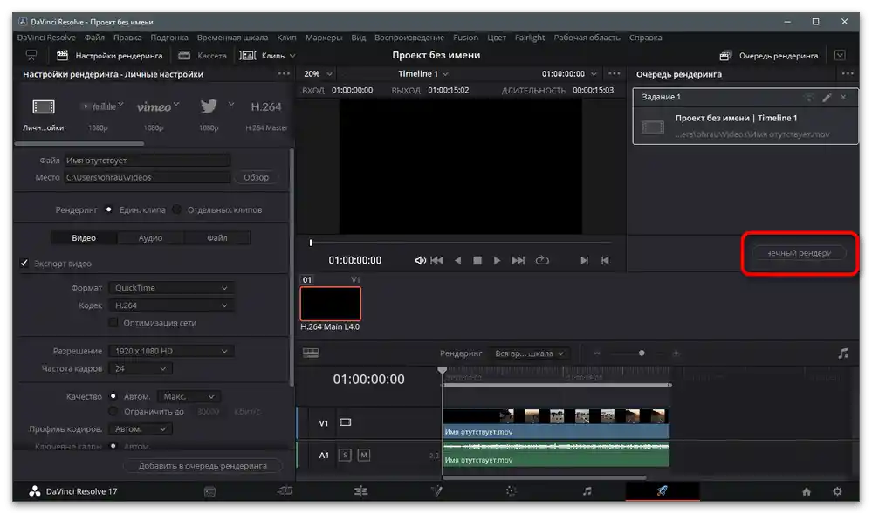Open the Правка menu
This screenshot has height=514, width=872.
[x=127, y=38]
